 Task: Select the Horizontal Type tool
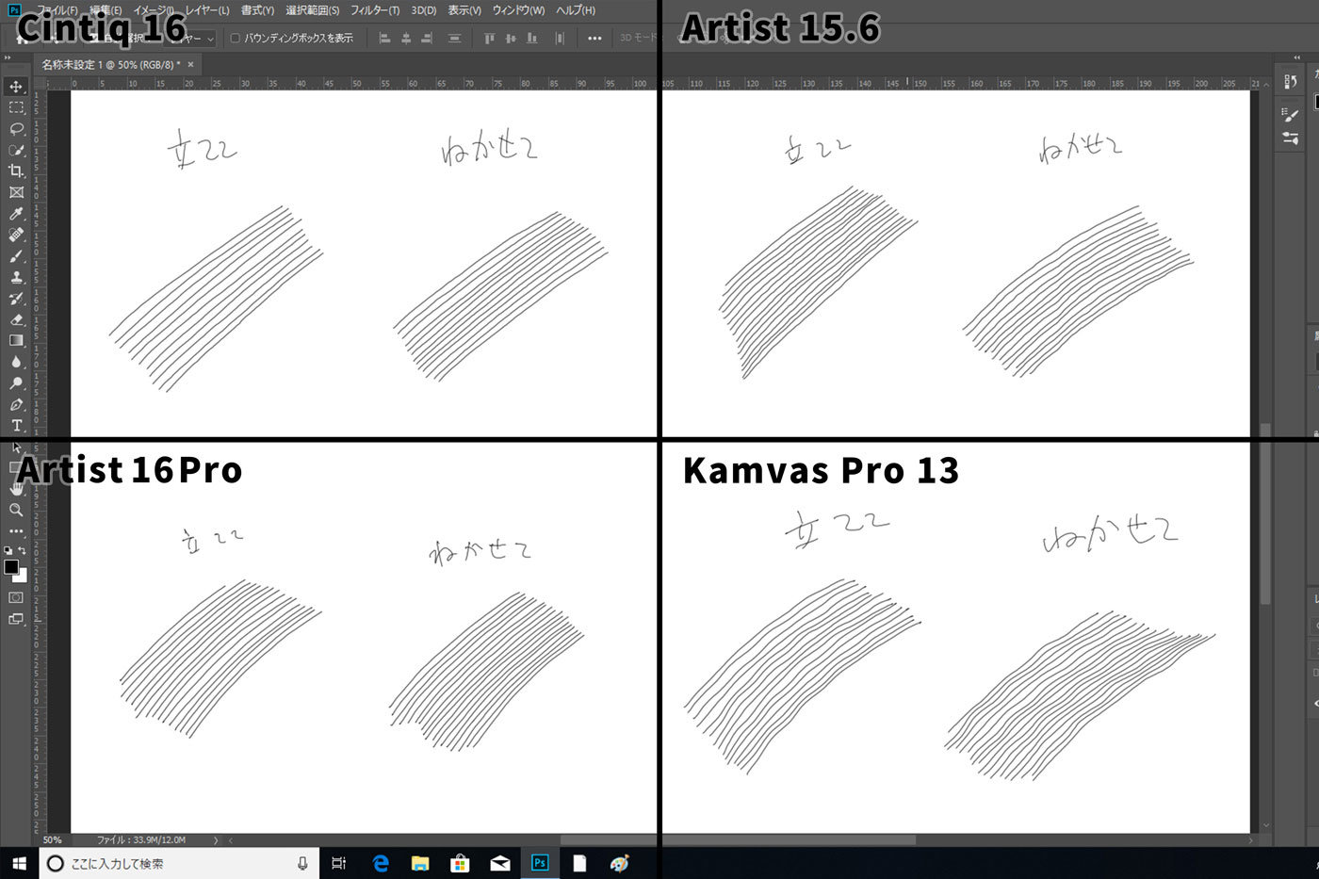[x=16, y=426]
